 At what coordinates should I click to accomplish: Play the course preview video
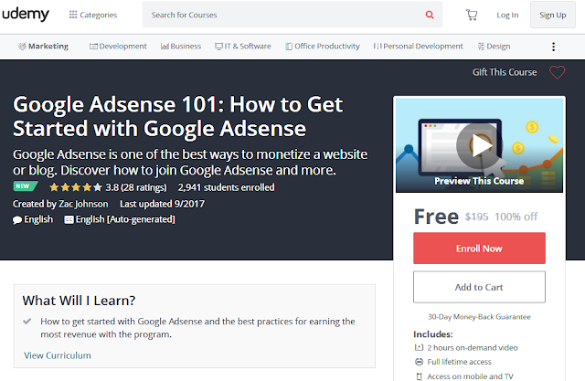[x=479, y=145]
